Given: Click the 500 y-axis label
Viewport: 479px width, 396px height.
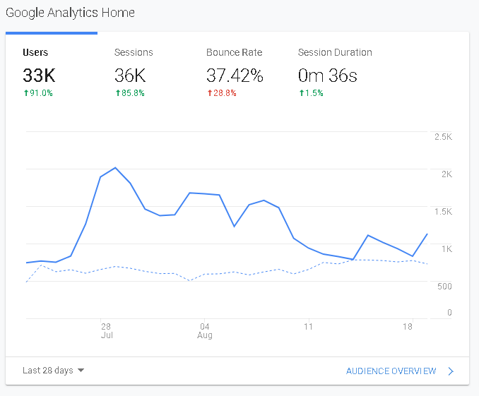Looking at the screenshot, I should point(444,287).
